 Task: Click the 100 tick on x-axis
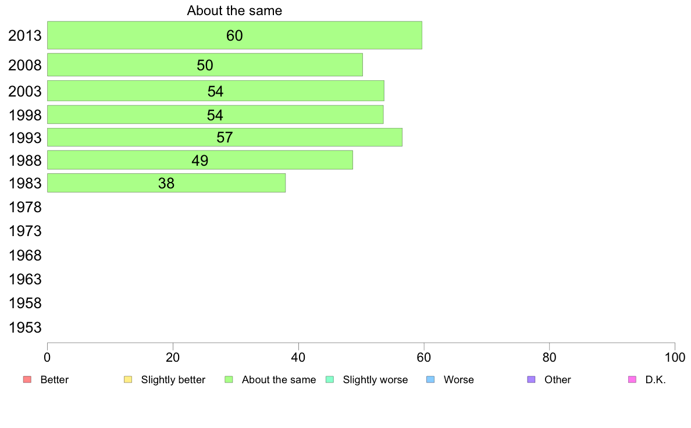[x=675, y=358]
